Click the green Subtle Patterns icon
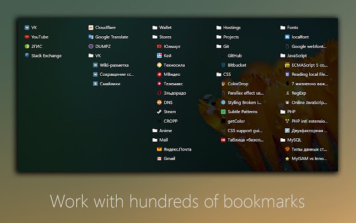 click(223, 111)
